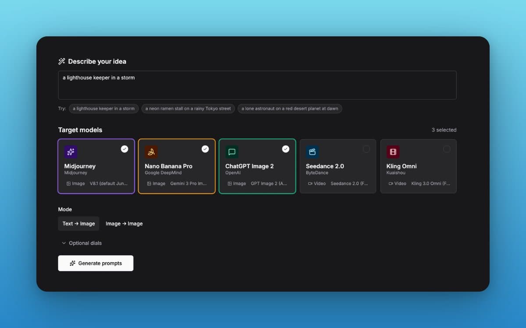The height and width of the screenshot is (328, 526).
Task: Use the 'a lighthouse keeper in a storm' suggestion chip
Action: (x=104, y=109)
